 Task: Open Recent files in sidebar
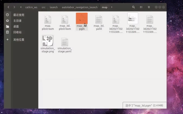19,15
